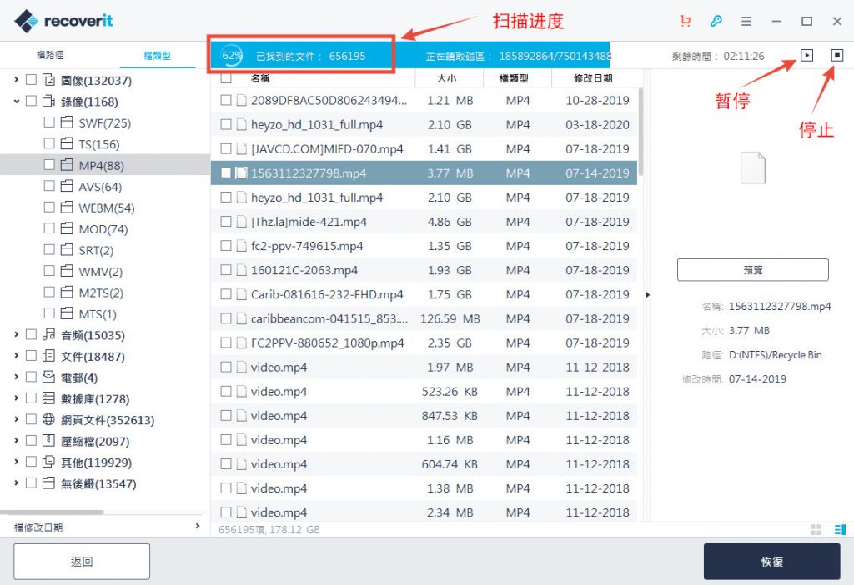Select the MOD(74) folder

point(103,228)
